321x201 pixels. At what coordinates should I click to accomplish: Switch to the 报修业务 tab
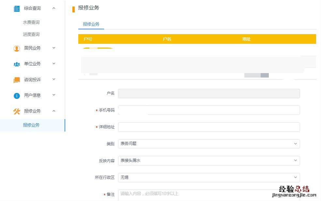pyautogui.click(x=91, y=24)
